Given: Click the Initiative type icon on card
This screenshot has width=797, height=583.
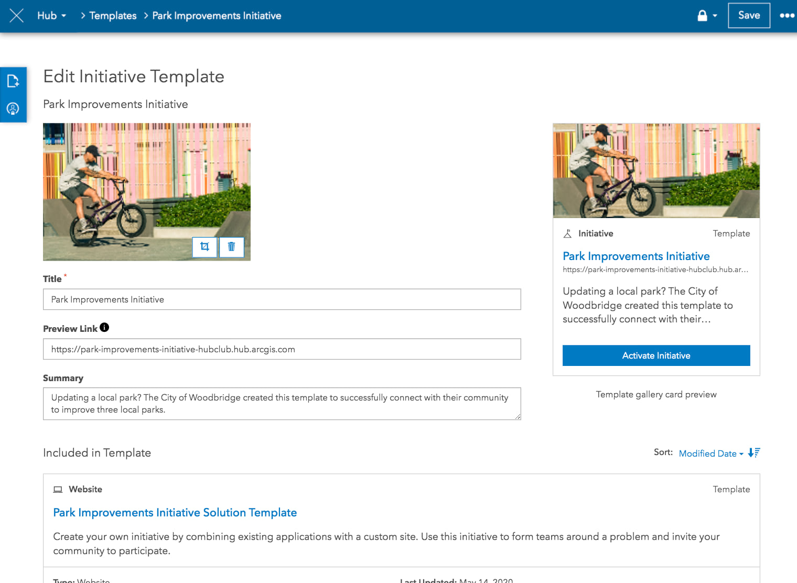Looking at the screenshot, I should coord(567,234).
